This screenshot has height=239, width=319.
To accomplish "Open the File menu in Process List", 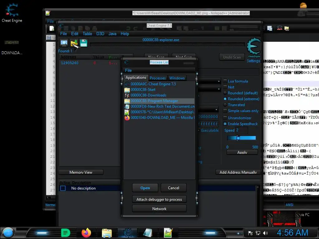I will [x=128, y=71].
